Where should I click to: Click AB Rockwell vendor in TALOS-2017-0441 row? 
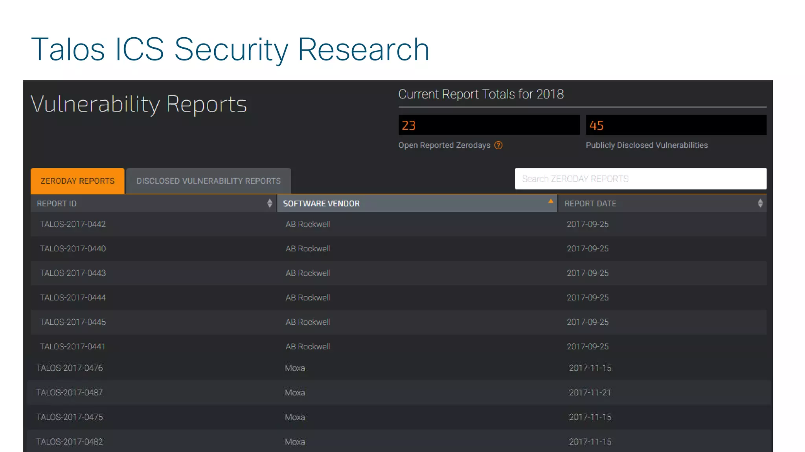point(308,346)
